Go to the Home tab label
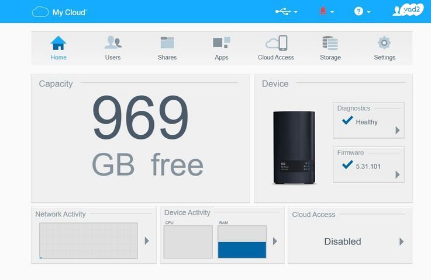 [58, 57]
